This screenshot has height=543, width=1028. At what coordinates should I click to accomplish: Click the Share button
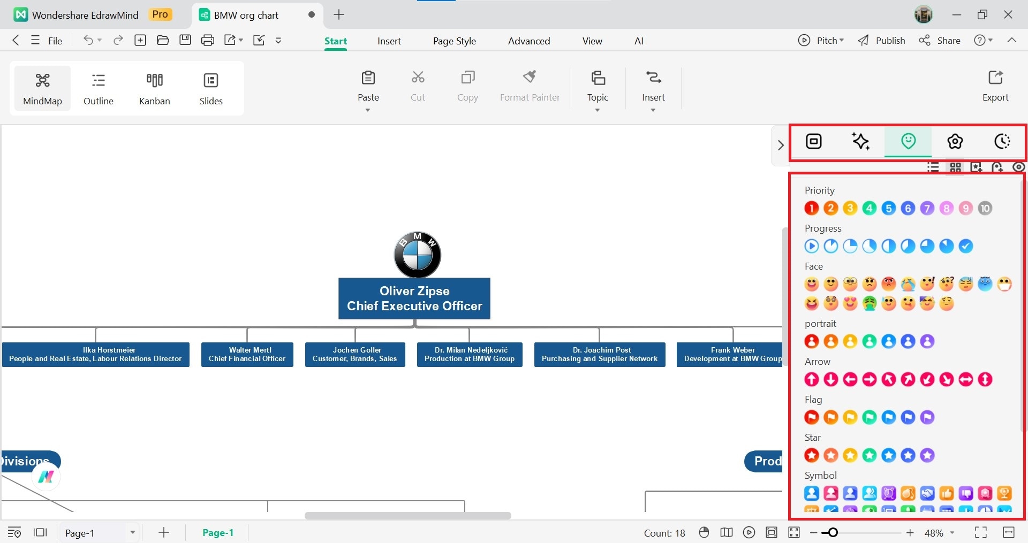940,40
